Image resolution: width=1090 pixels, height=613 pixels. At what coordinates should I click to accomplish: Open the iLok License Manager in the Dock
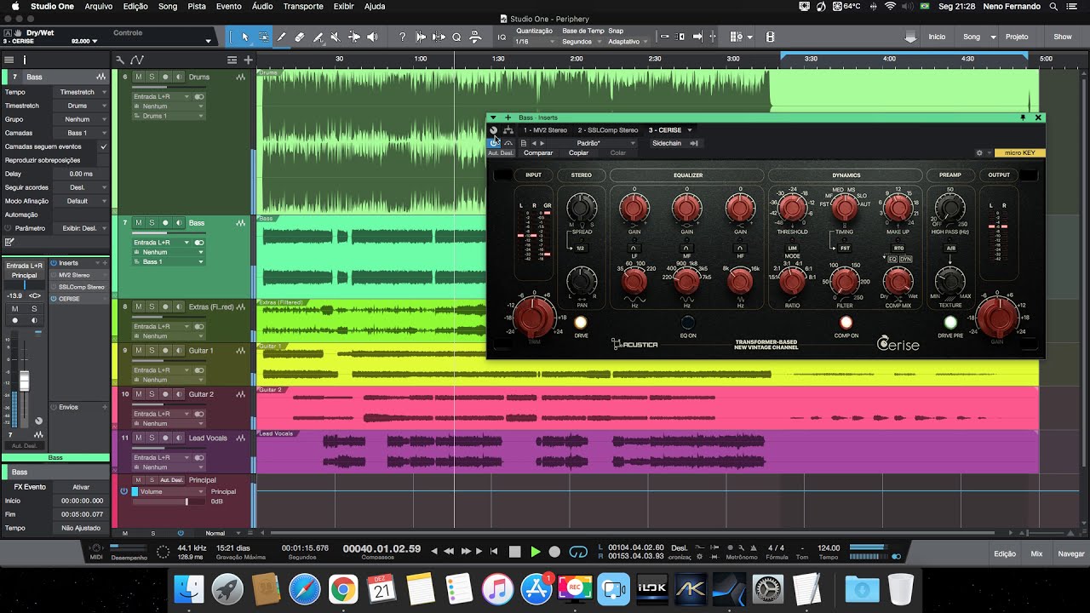(x=654, y=589)
